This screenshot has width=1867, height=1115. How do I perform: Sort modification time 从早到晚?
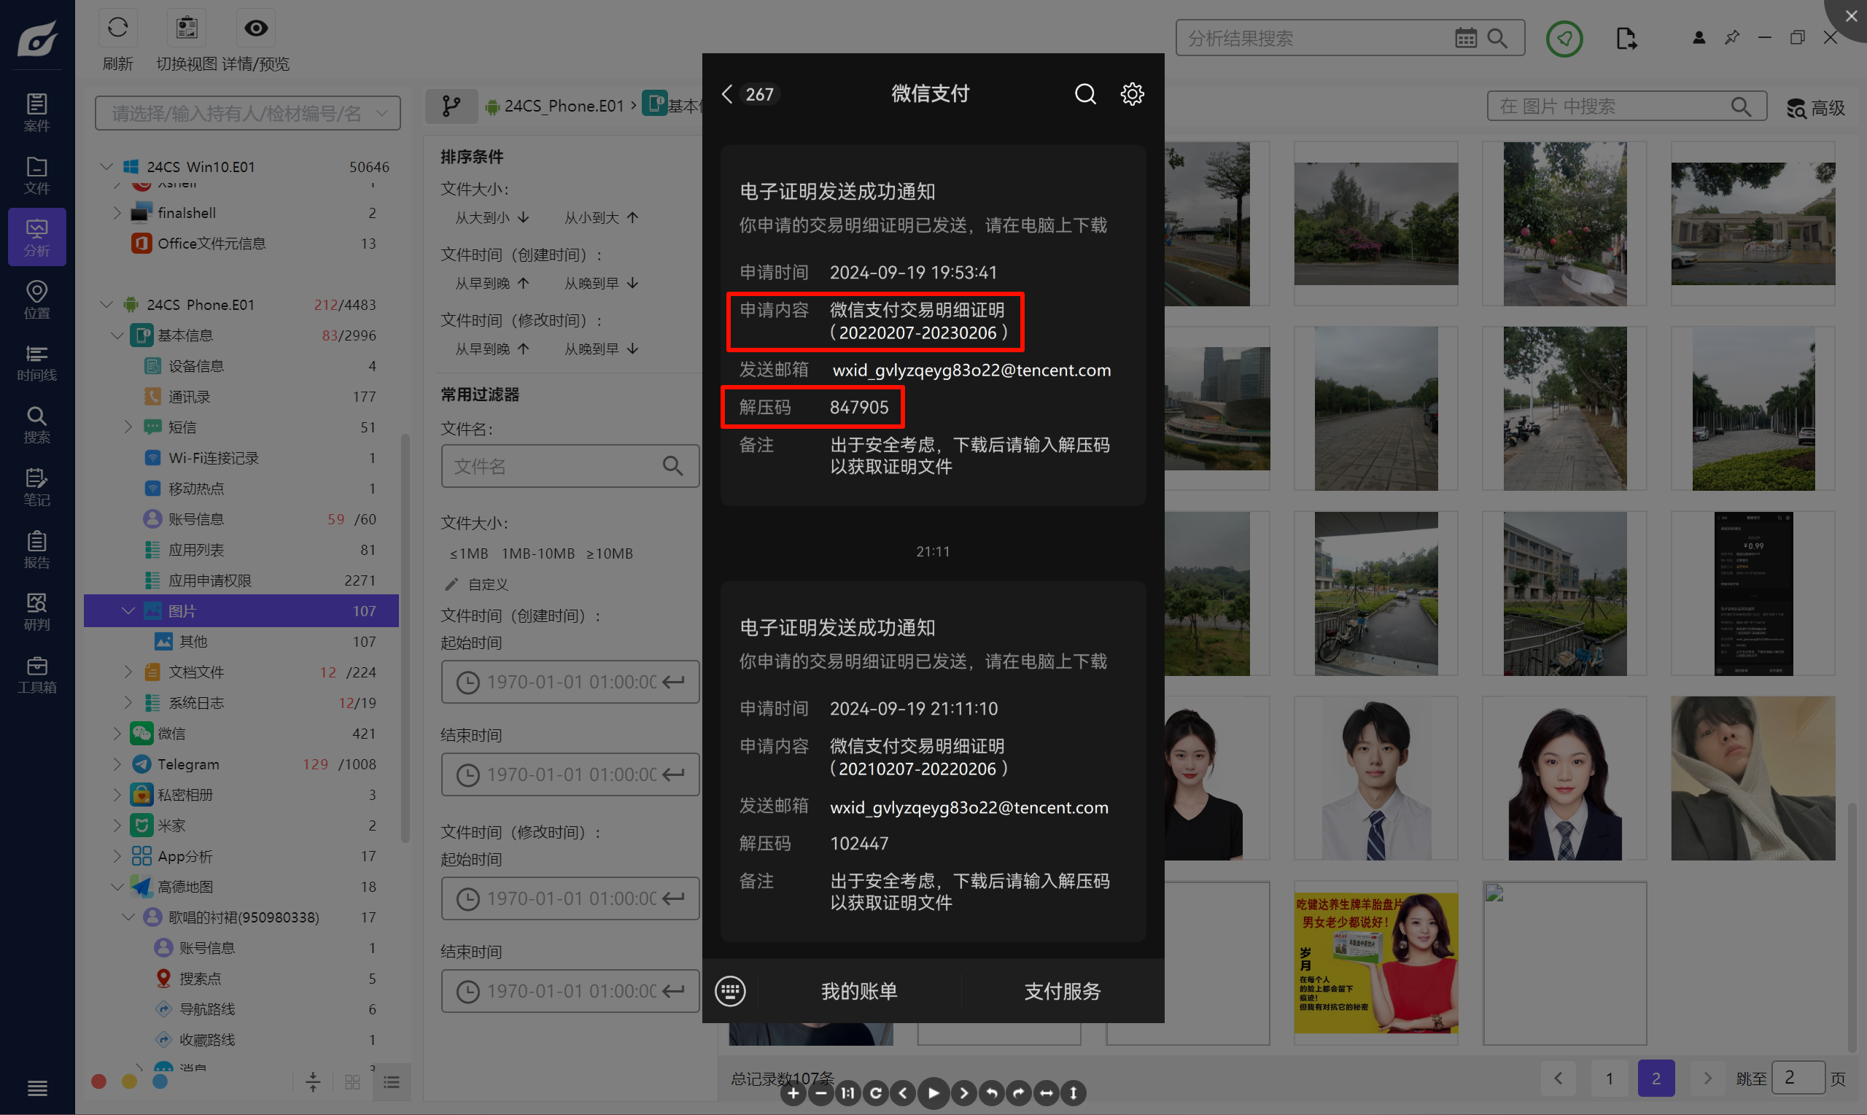coord(492,349)
